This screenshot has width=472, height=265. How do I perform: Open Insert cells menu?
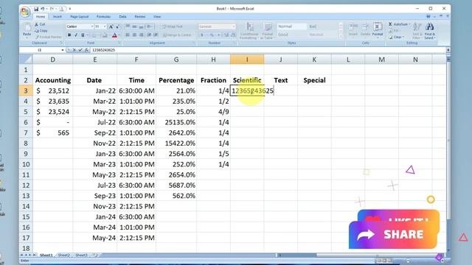click(353, 29)
